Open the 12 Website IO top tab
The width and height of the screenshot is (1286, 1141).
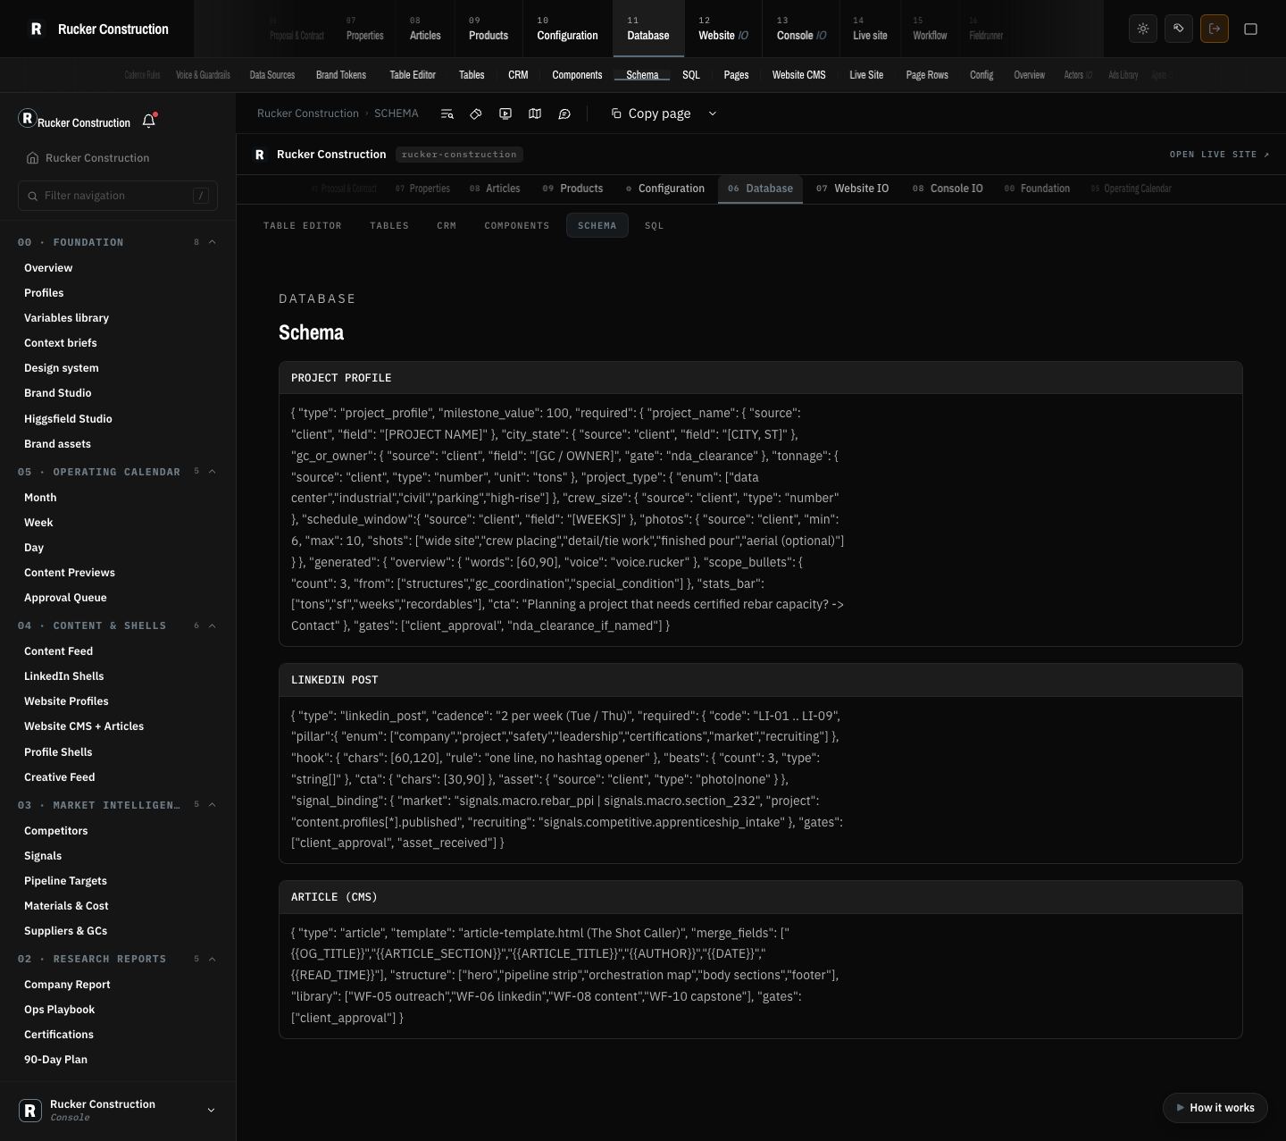pos(723,29)
